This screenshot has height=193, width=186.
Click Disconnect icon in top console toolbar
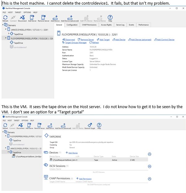22,18
